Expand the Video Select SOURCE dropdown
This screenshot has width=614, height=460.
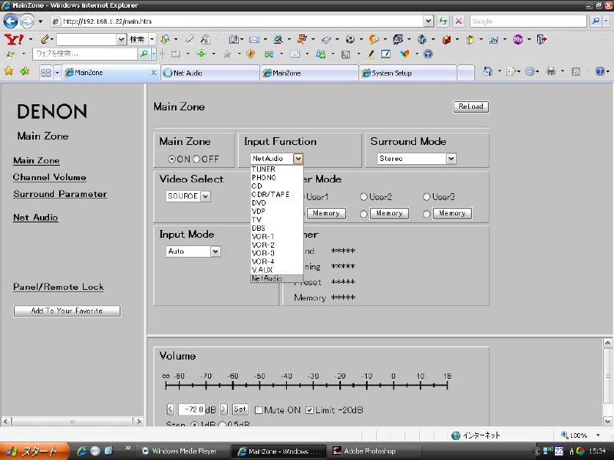[x=205, y=196]
